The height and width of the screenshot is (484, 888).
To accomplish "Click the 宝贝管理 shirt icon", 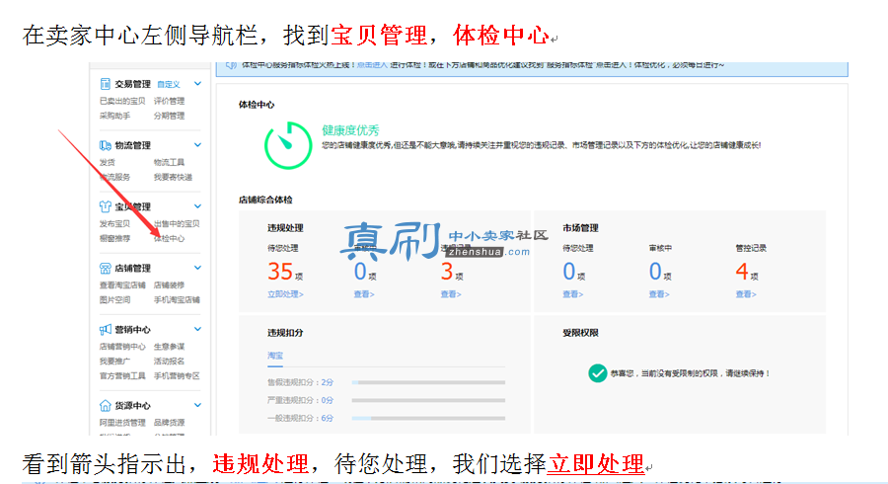I will (x=105, y=206).
